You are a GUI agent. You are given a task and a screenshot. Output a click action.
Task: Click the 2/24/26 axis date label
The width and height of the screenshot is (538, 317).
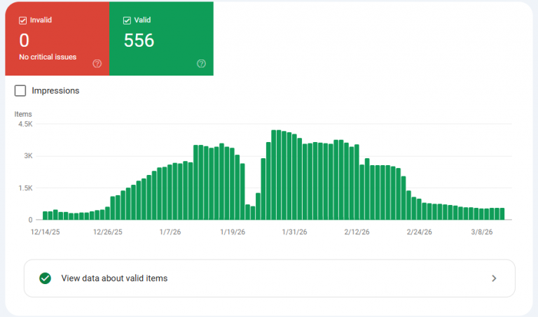pos(420,232)
